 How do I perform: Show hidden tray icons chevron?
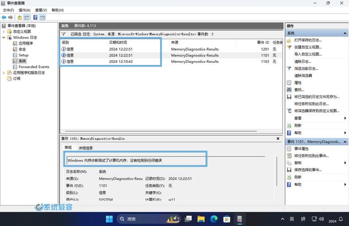(283, 219)
